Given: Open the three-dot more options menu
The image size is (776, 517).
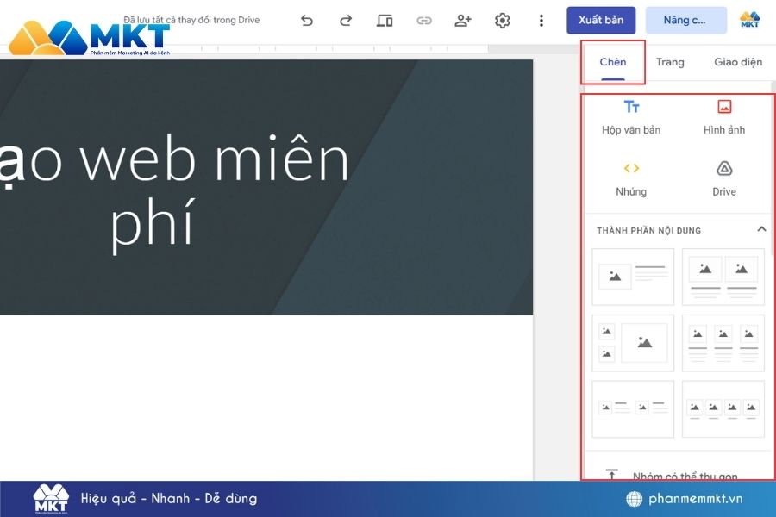Looking at the screenshot, I should coord(541,21).
